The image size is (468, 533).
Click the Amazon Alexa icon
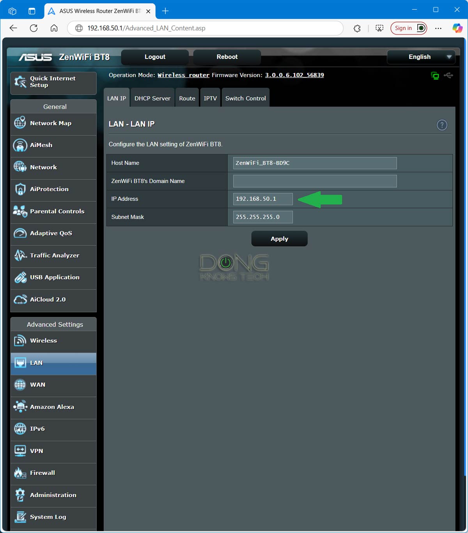20,407
